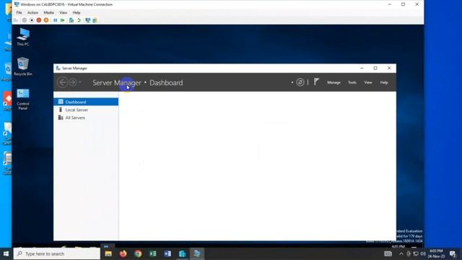
Task: Close the Server Manager window
Action: click(x=389, y=68)
